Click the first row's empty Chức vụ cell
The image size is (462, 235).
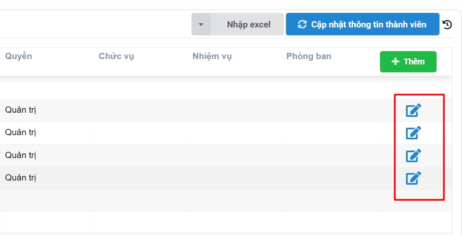point(142,110)
